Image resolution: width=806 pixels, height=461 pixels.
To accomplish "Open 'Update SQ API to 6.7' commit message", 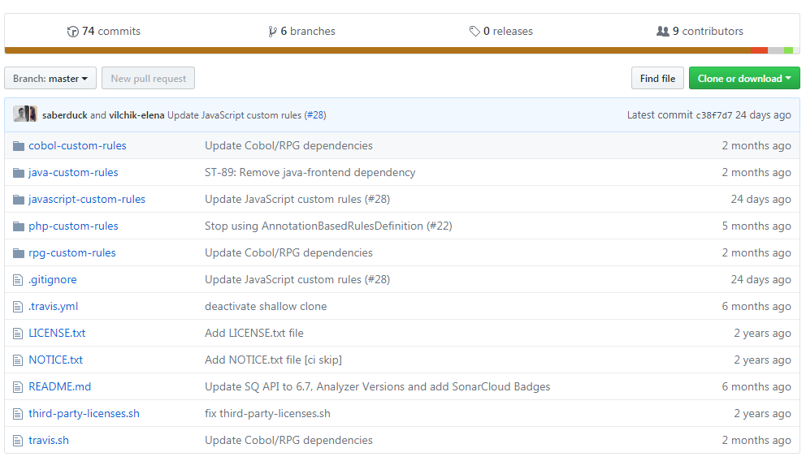I will [x=377, y=386].
